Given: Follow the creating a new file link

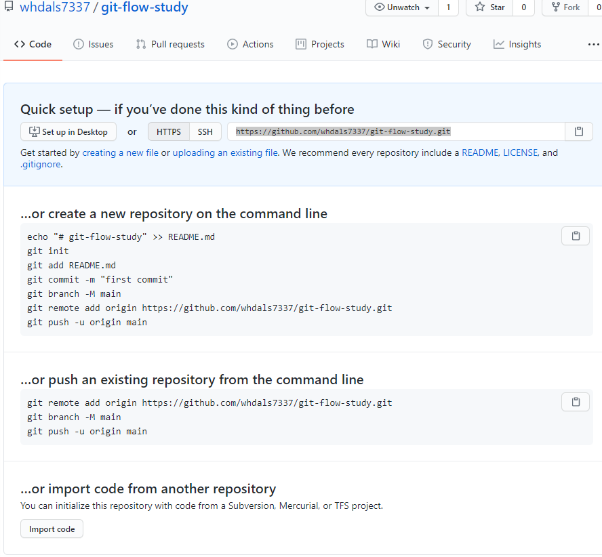Looking at the screenshot, I should (120, 152).
